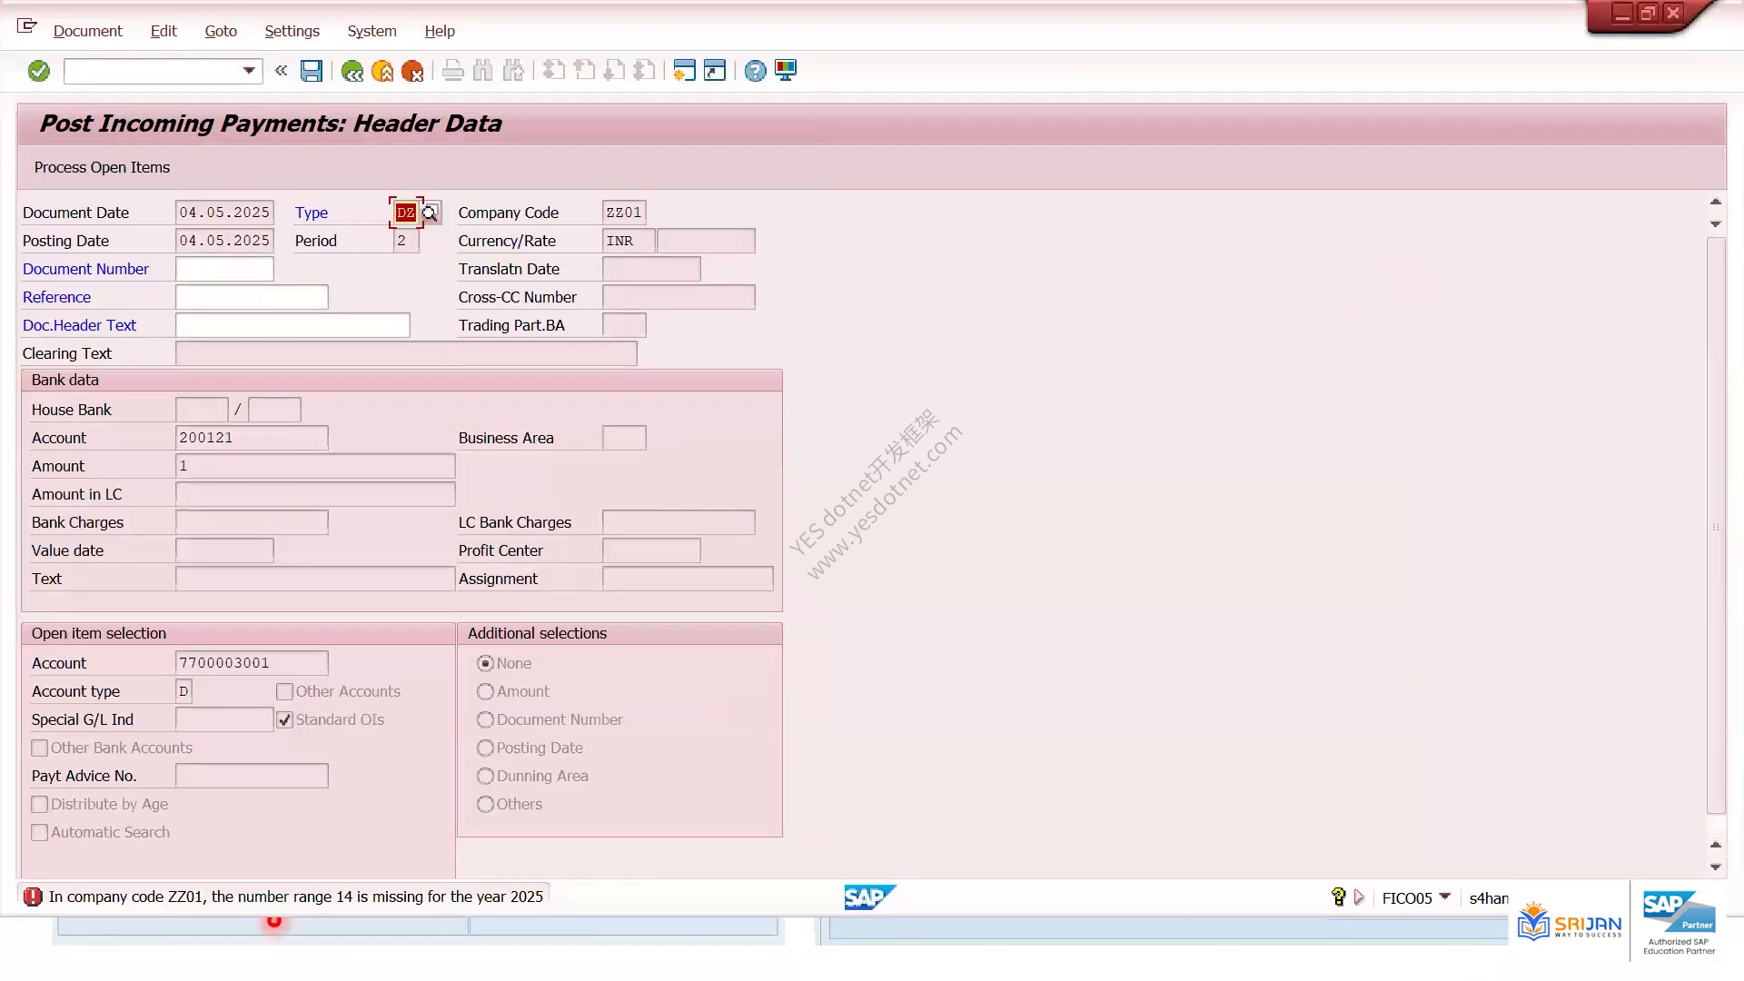This screenshot has width=1744, height=981.
Task: Open the Help question mark icon
Action: click(x=755, y=71)
